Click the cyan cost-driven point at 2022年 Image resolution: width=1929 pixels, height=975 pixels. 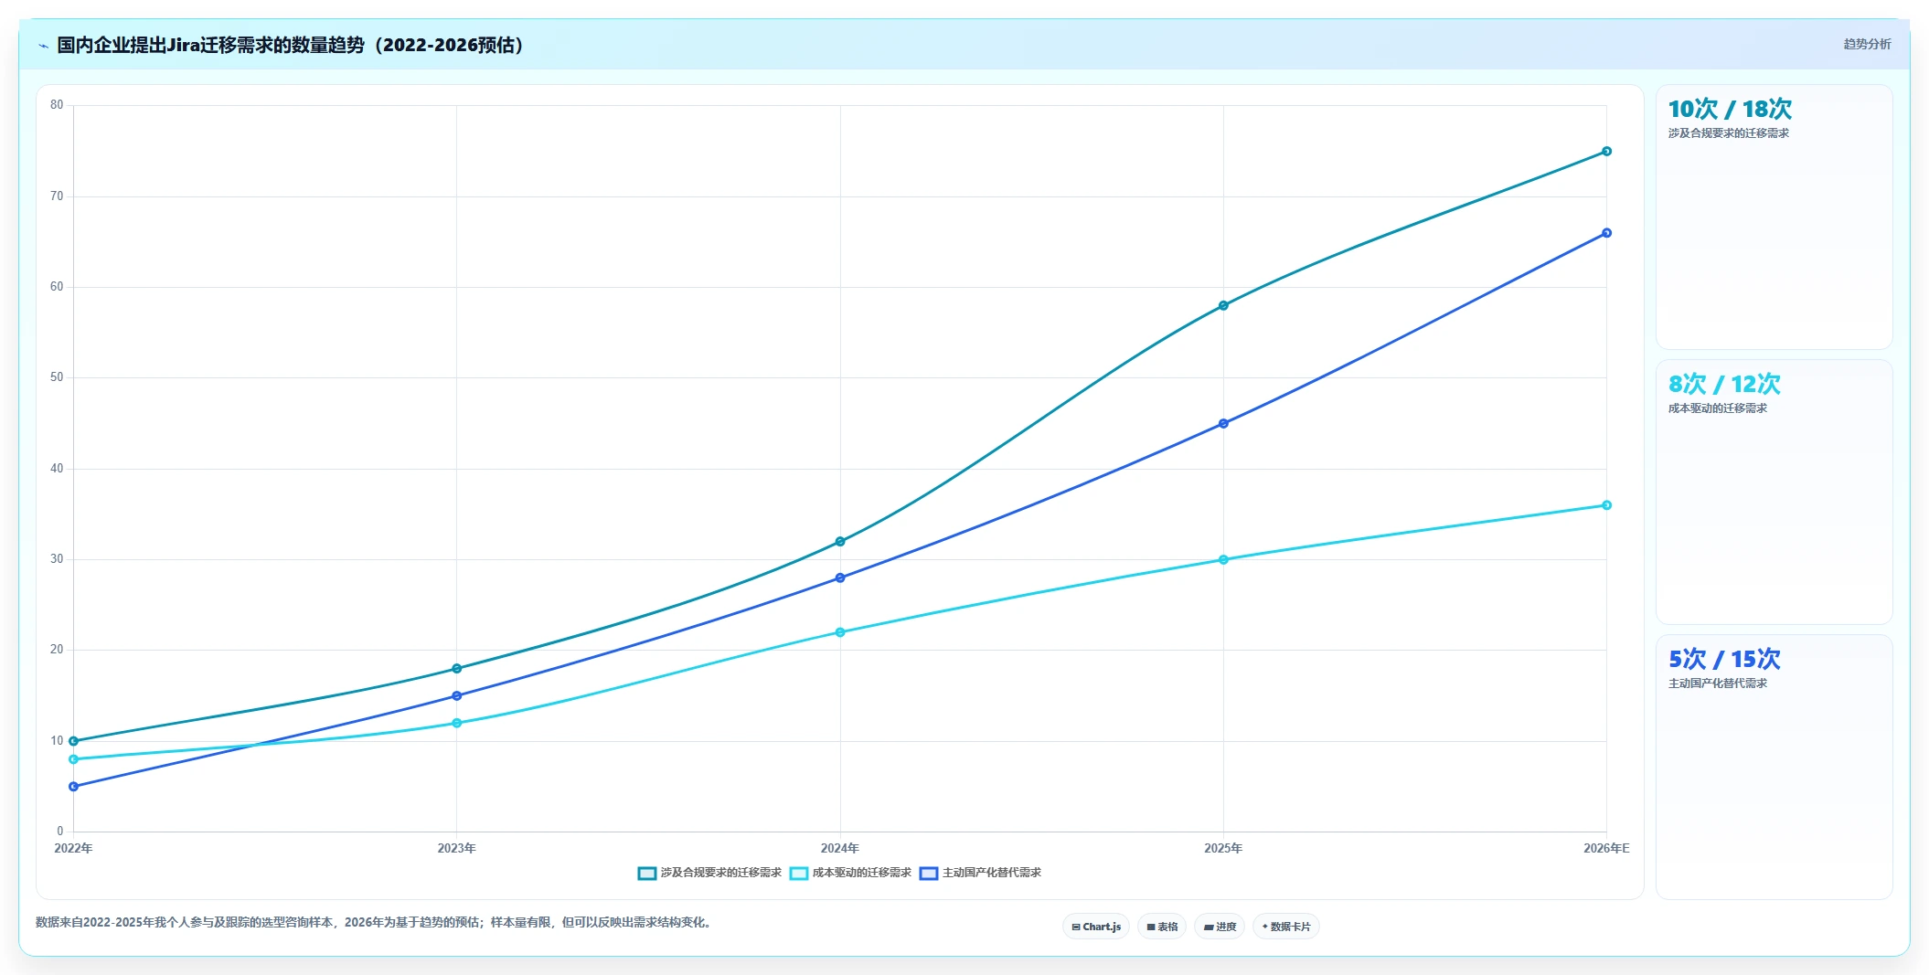(74, 759)
